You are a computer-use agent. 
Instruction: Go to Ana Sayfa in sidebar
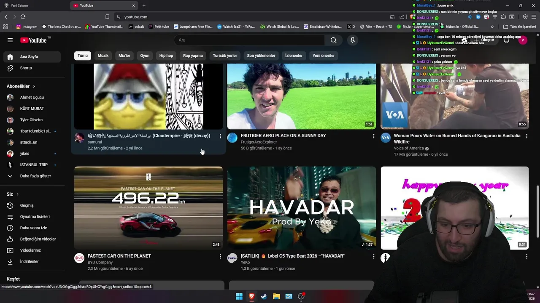click(32, 57)
